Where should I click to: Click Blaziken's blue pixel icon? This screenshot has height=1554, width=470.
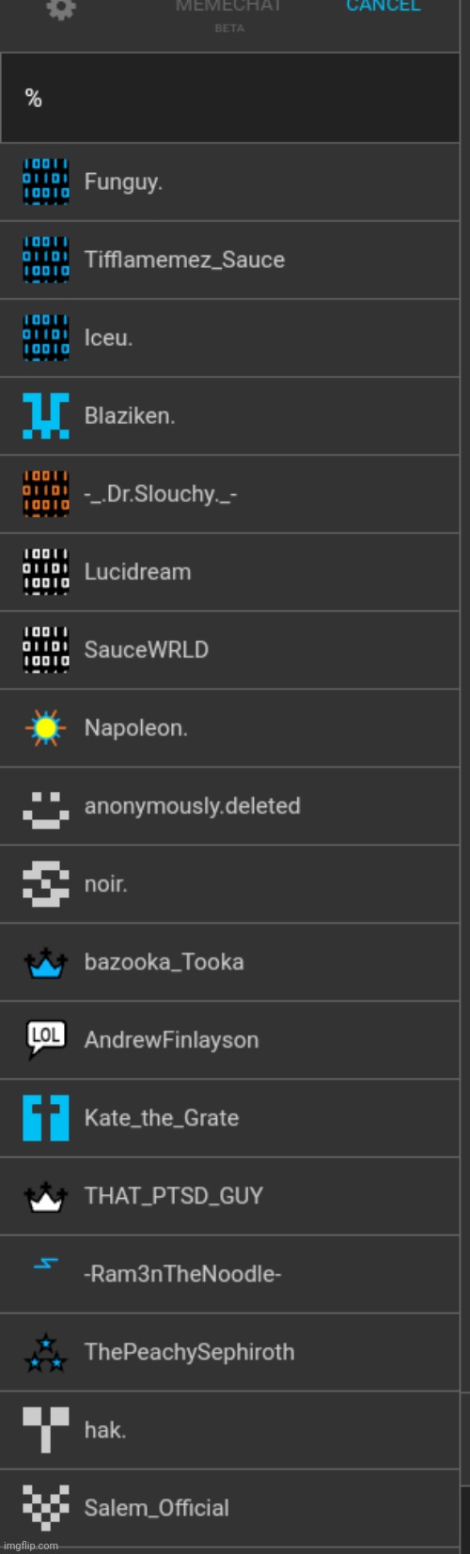coord(46,415)
